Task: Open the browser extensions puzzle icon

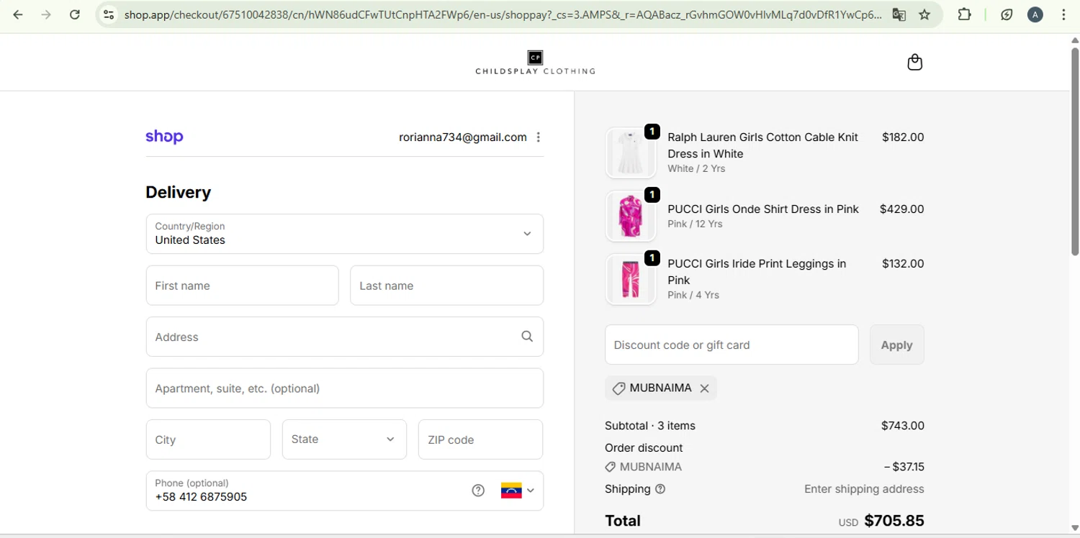Action: [964, 14]
